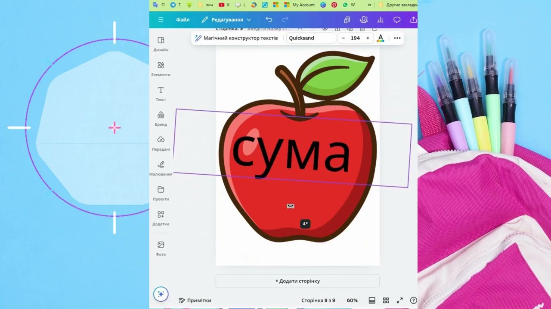This screenshot has height=309, width=551.
Task: Open the My Account bookmark
Action: click(x=300, y=5)
